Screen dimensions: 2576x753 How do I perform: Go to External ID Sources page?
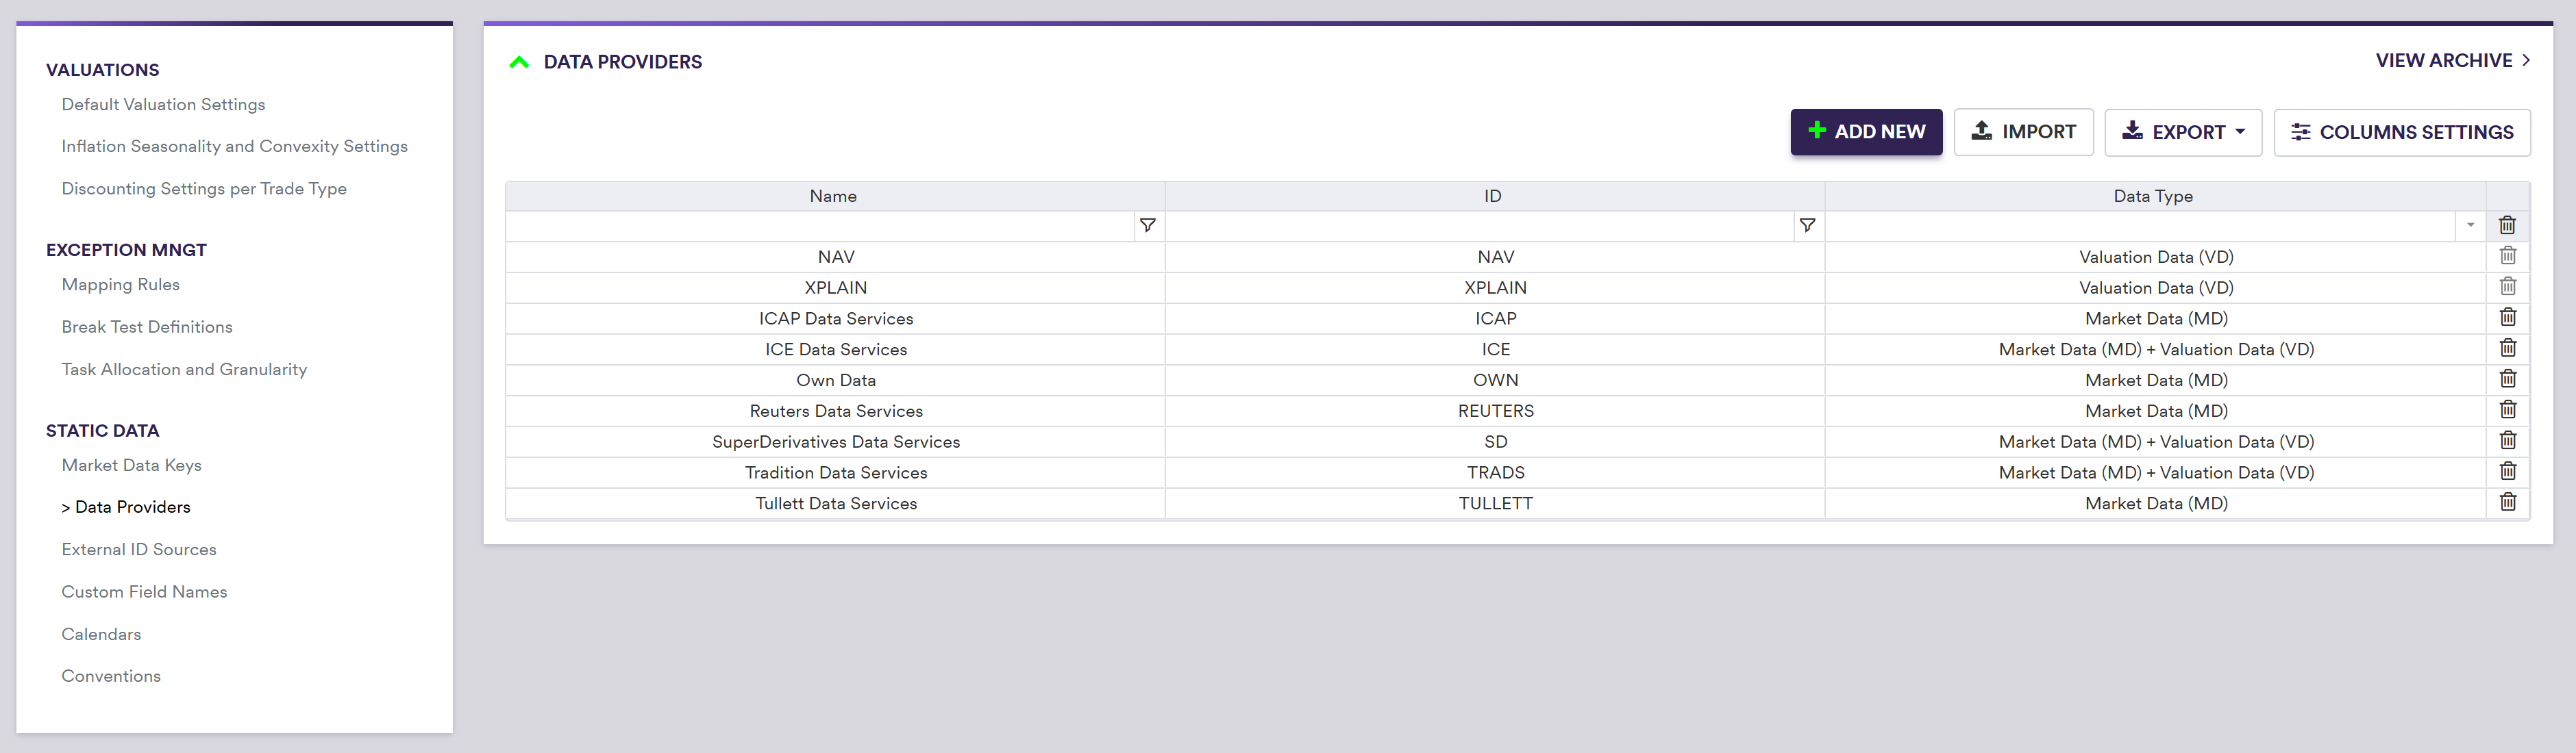tap(139, 549)
